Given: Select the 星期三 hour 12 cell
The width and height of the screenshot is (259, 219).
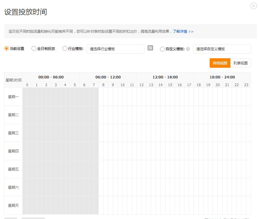Looking at the screenshot, I should [141, 133].
